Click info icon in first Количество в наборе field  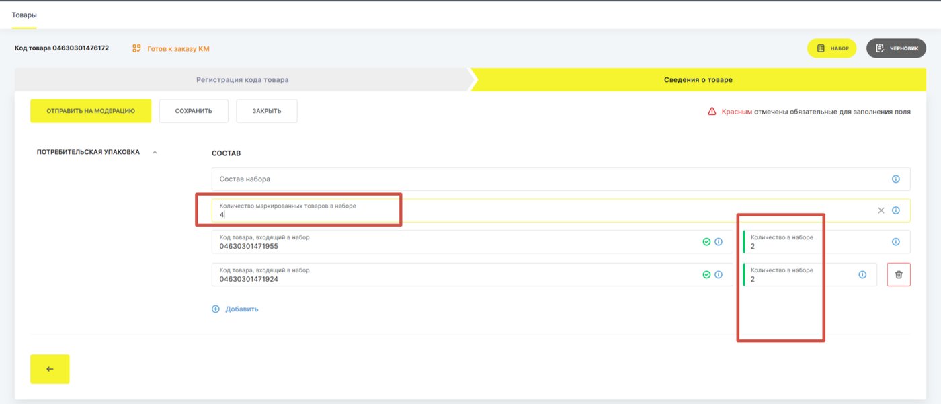[x=895, y=242]
